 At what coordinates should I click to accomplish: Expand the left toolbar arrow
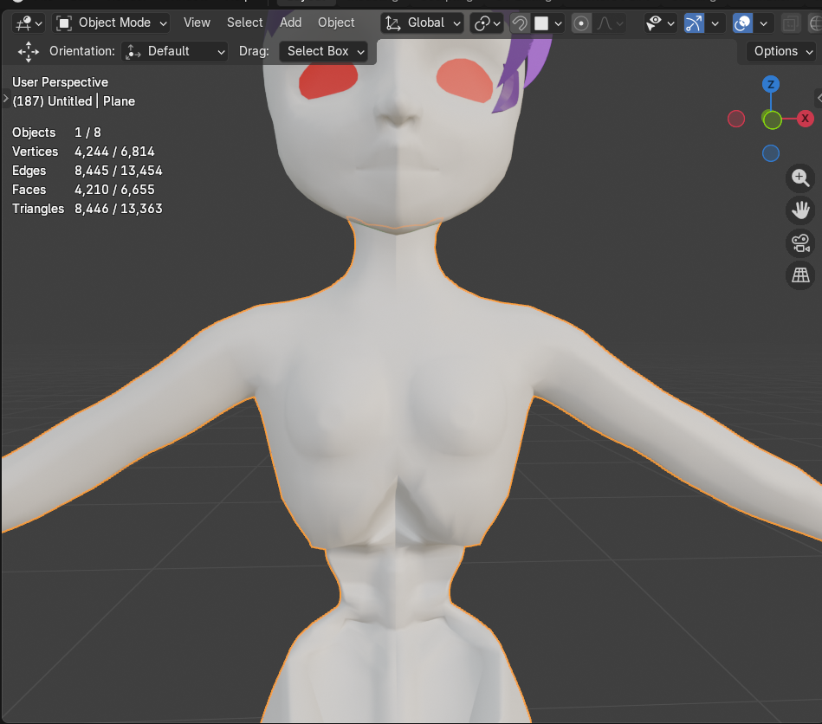pos(5,99)
